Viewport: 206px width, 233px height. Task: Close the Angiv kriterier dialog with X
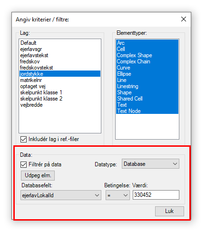click(x=184, y=19)
